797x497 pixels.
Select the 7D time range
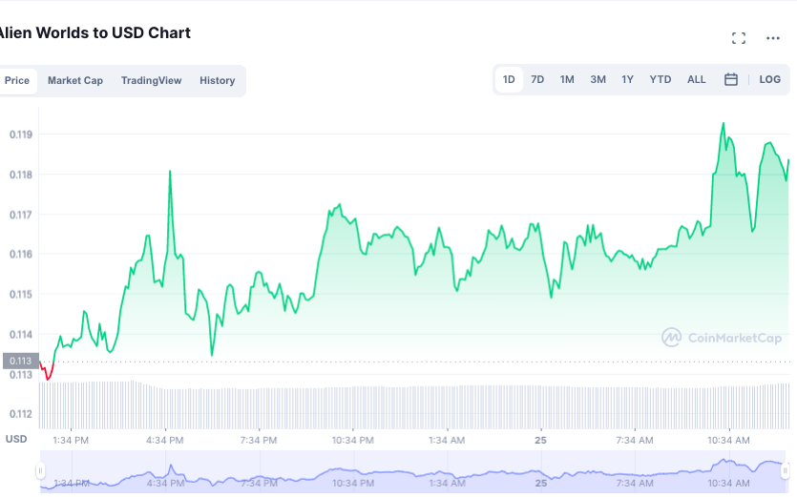(x=537, y=79)
